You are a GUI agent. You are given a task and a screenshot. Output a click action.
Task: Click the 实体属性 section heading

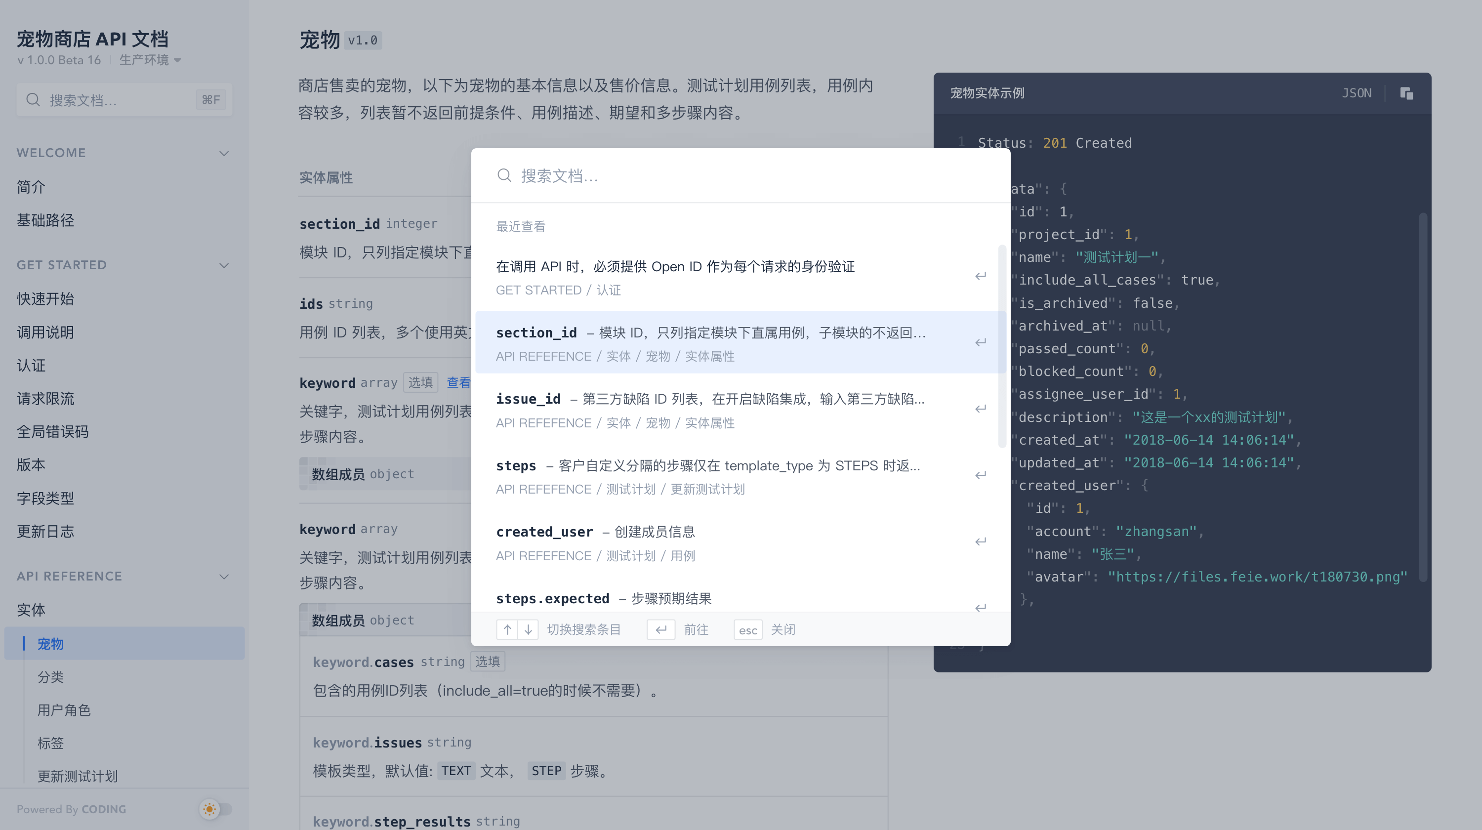click(x=326, y=178)
